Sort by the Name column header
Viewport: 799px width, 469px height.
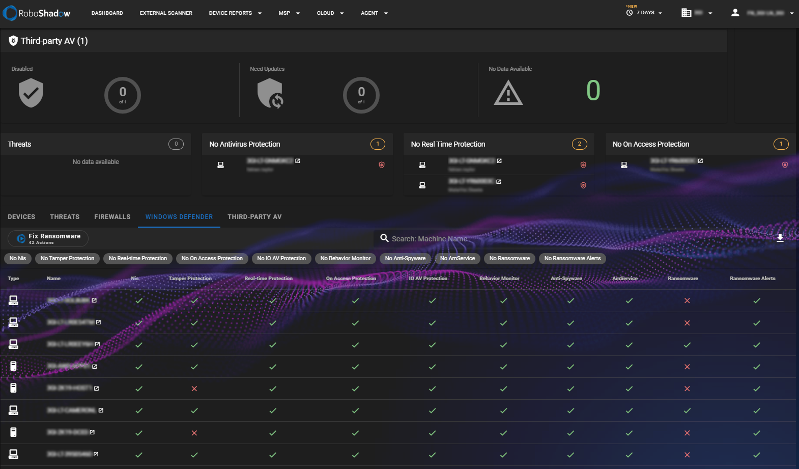click(x=53, y=279)
